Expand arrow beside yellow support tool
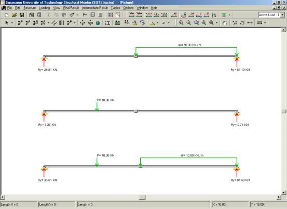The image size is (287, 209). click(x=158, y=23)
